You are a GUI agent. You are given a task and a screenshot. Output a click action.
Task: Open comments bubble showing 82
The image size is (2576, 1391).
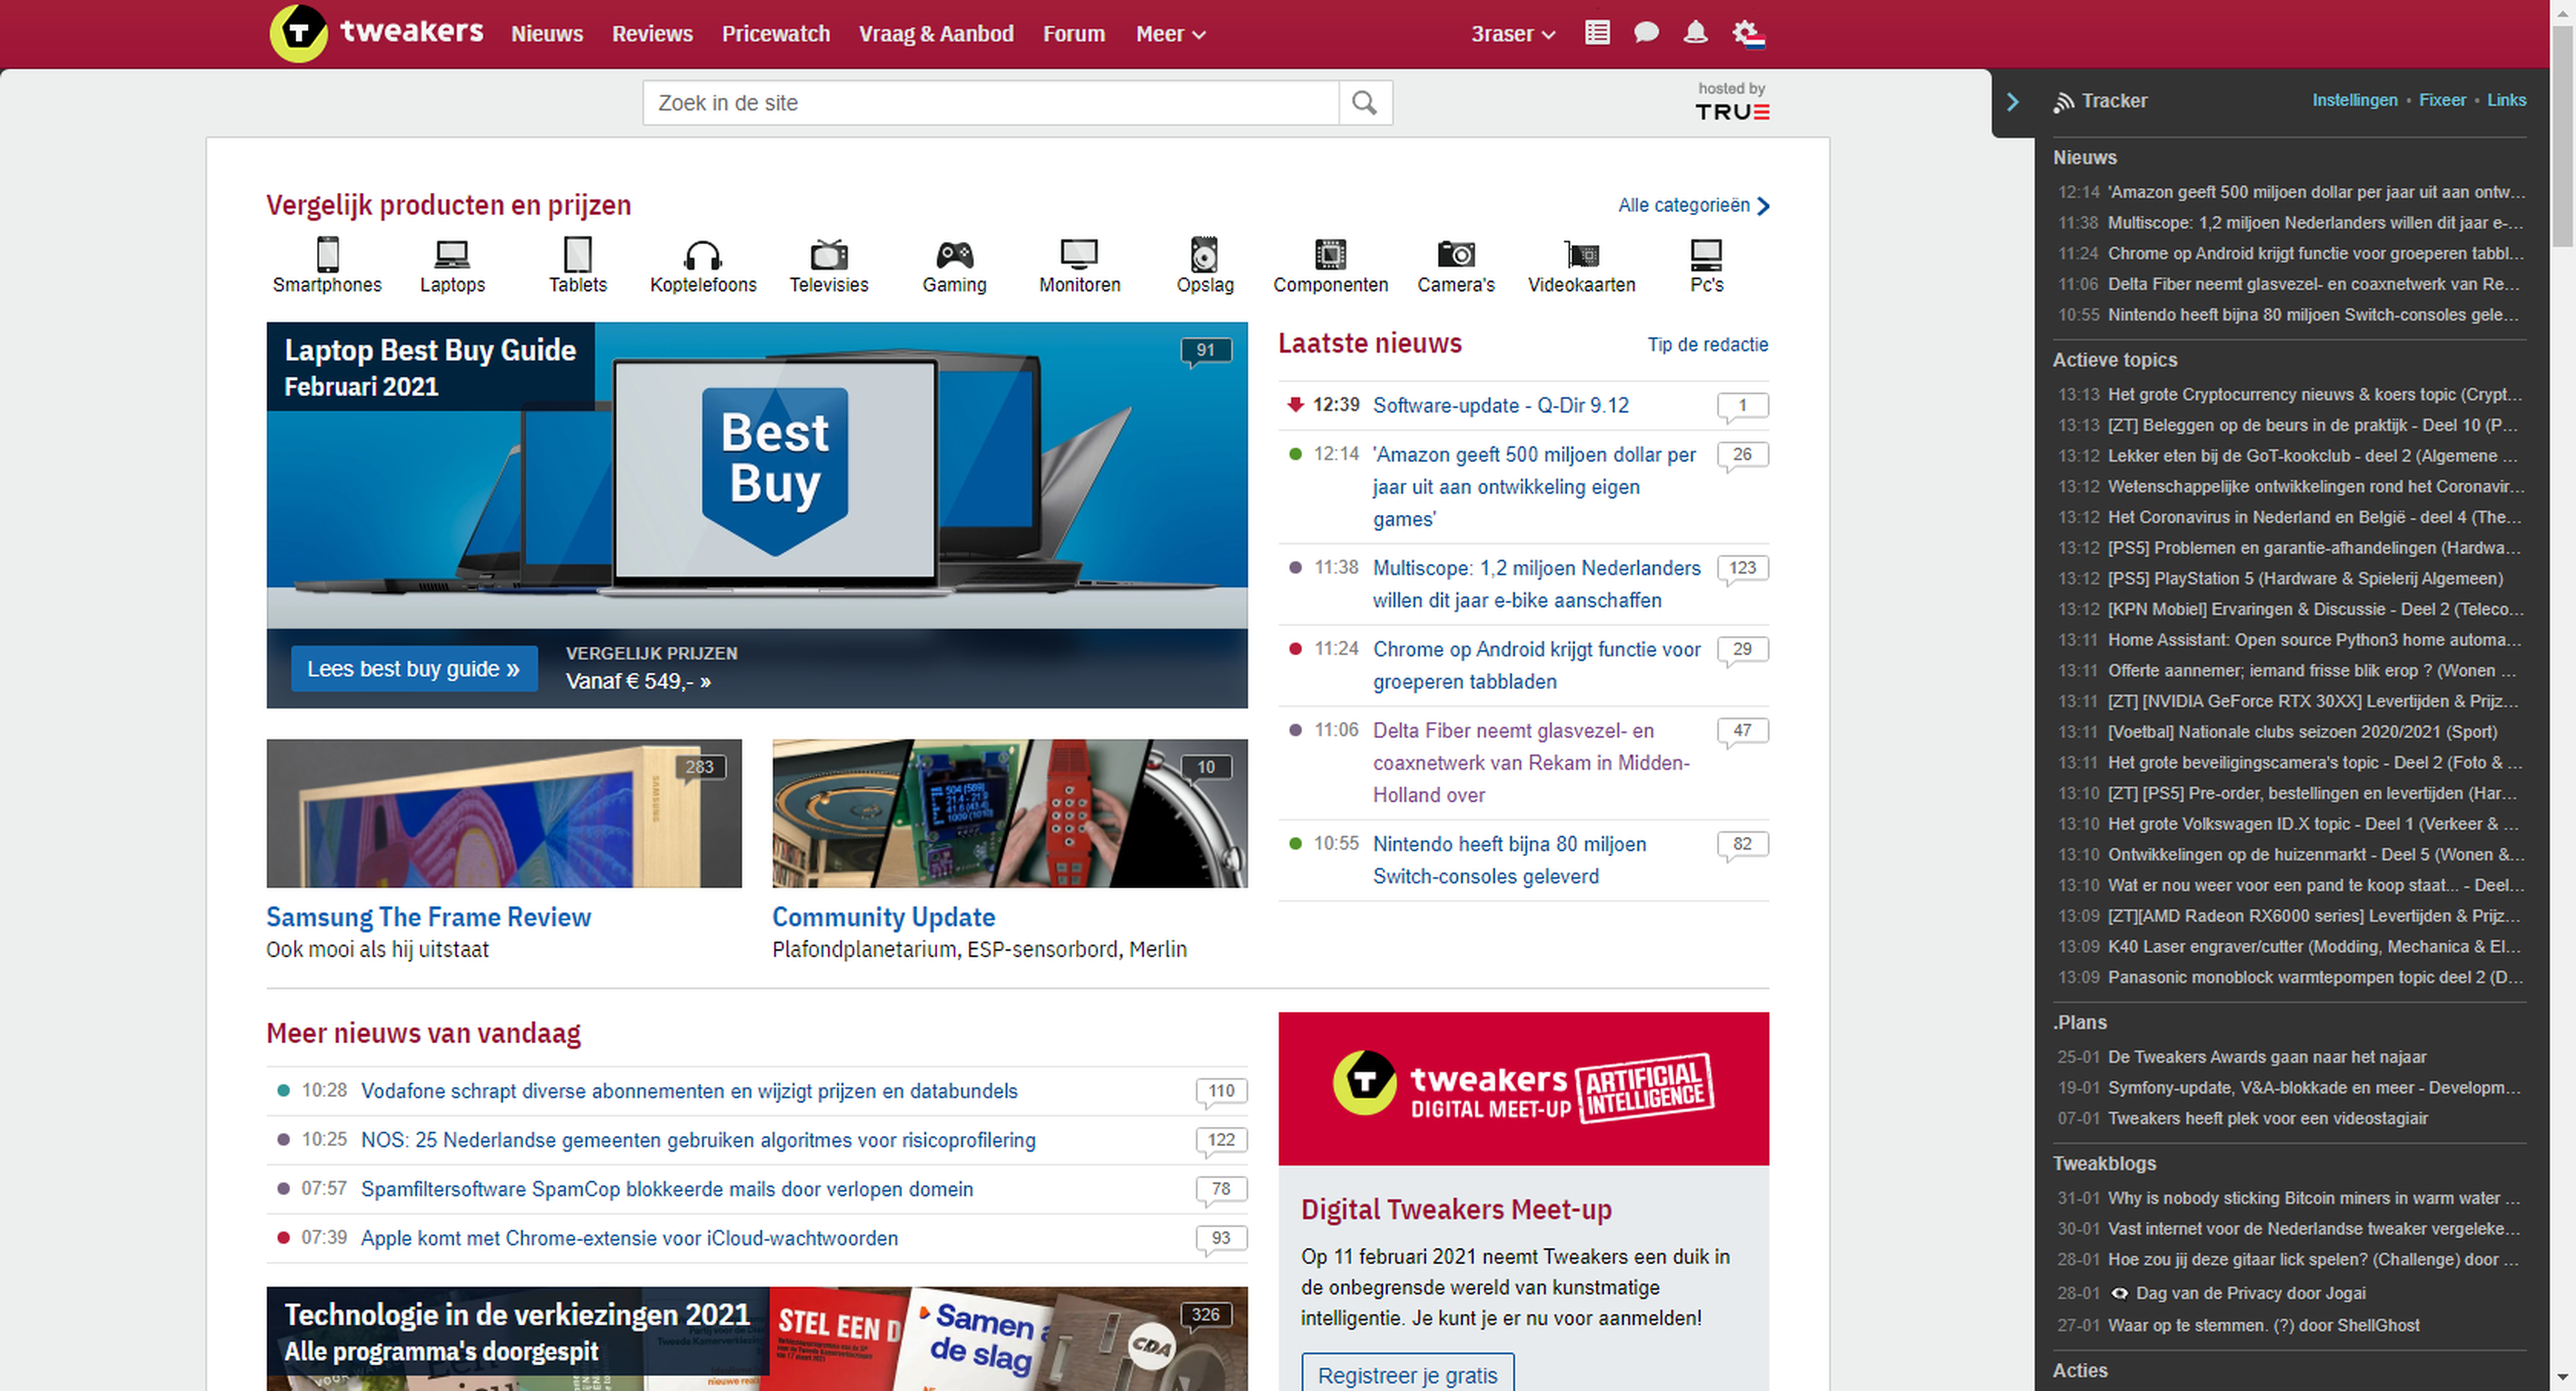click(x=1742, y=845)
